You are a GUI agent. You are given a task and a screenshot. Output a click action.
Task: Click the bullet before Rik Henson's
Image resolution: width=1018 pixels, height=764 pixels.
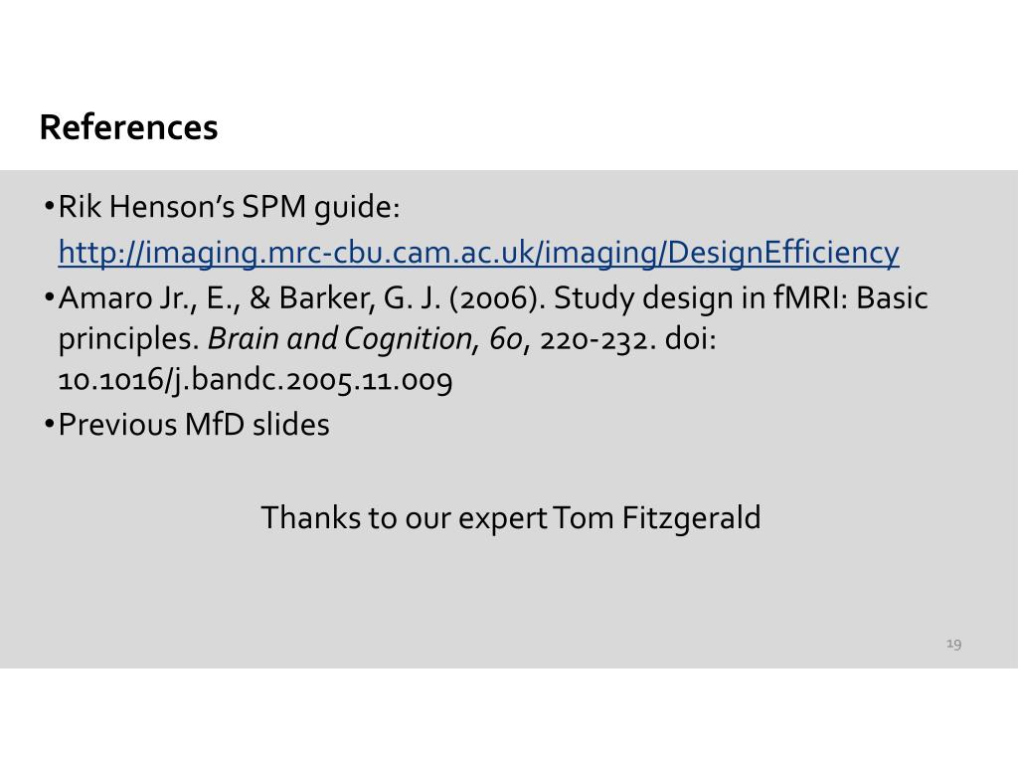click(50, 207)
